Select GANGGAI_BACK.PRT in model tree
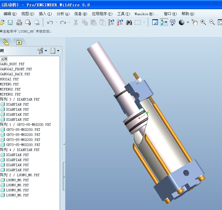 (x=15, y=74)
